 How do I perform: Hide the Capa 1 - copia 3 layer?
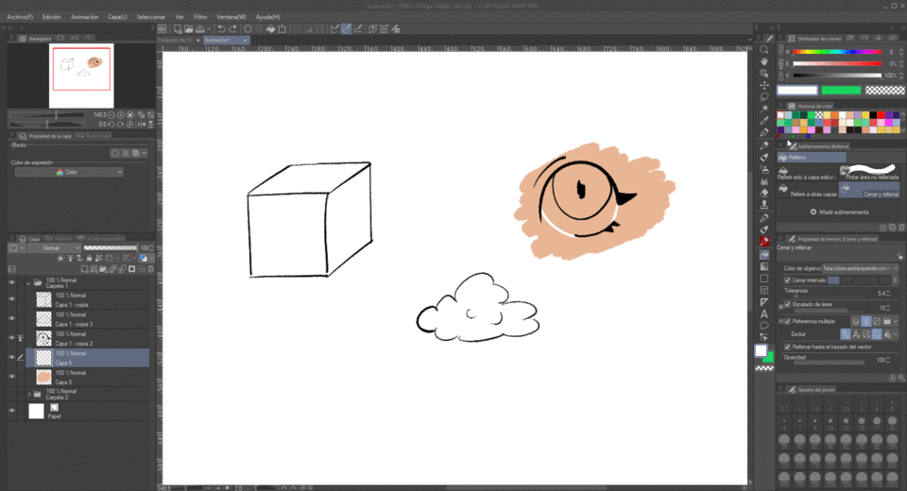11,318
